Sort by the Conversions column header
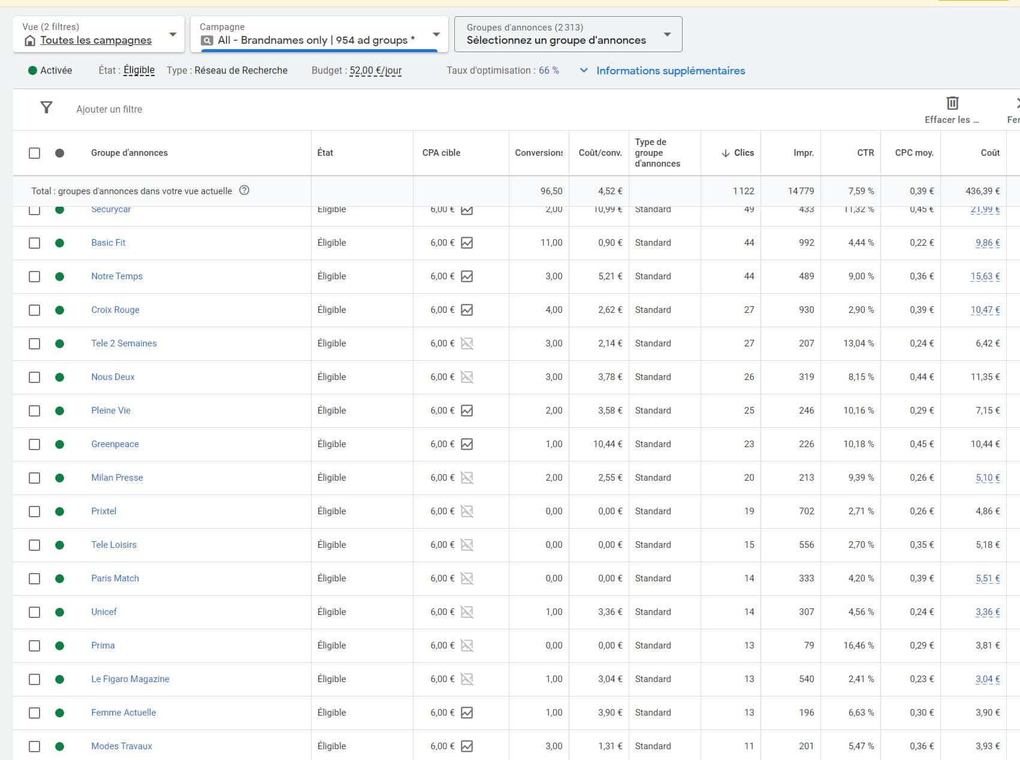The width and height of the screenshot is (1020, 760). 539,153
